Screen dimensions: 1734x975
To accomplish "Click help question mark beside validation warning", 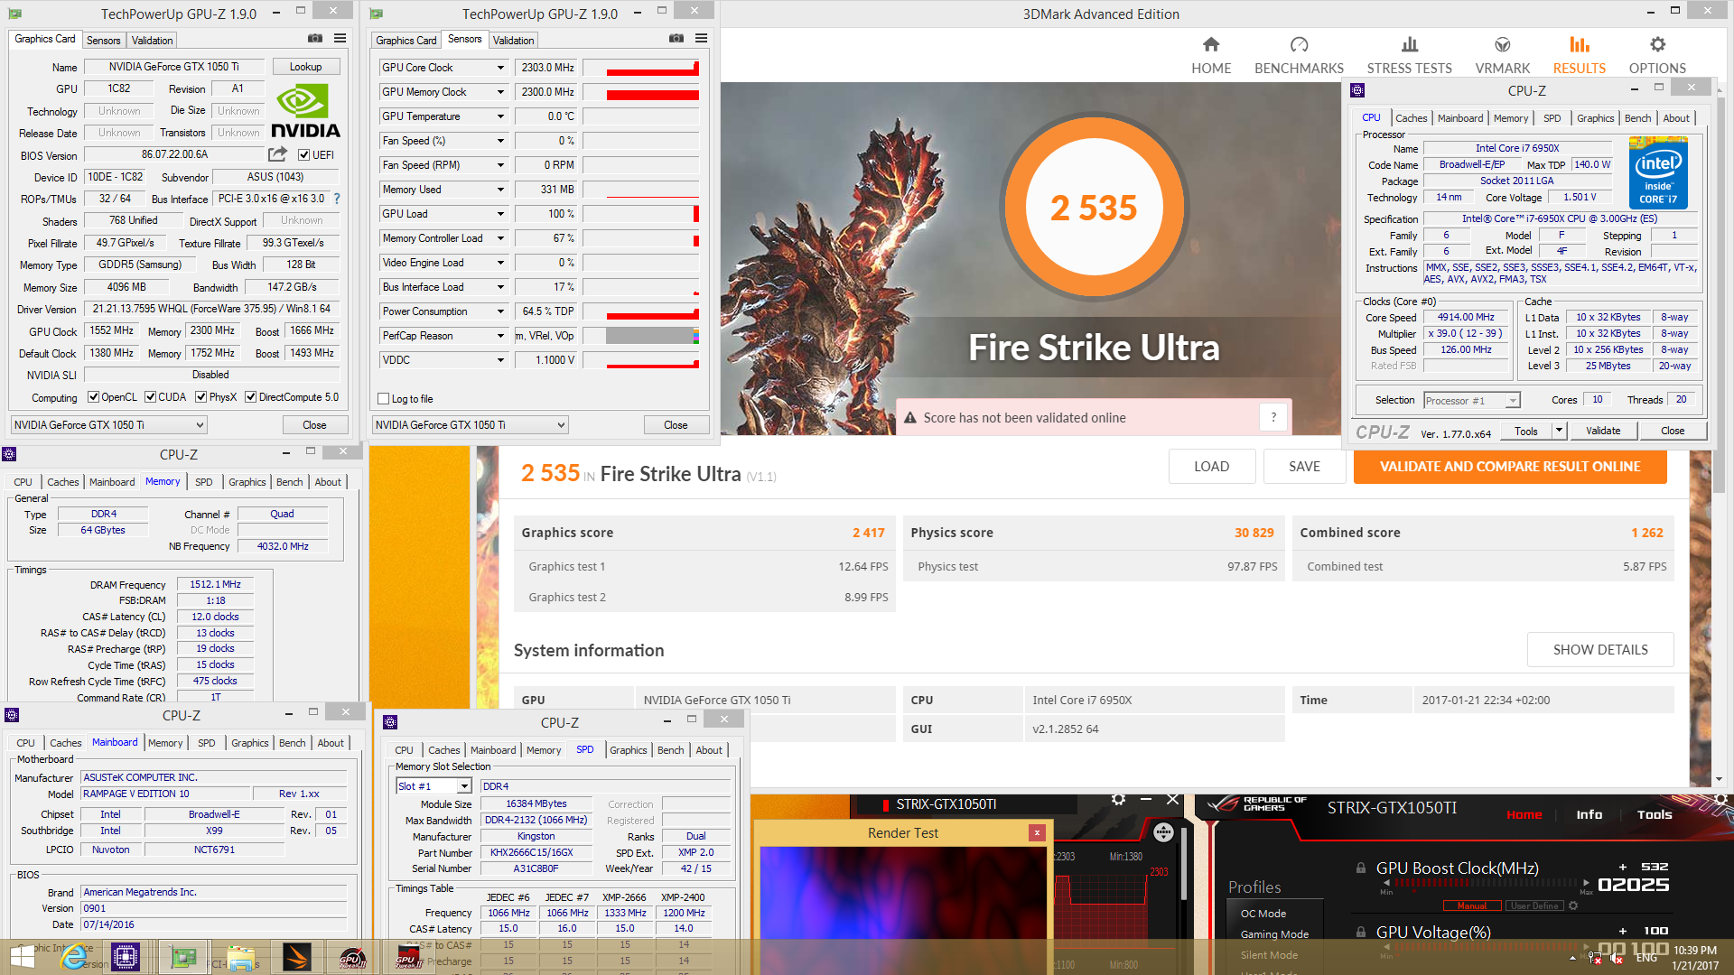I will click(1273, 417).
